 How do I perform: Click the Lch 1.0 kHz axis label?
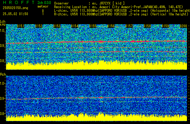2,31
